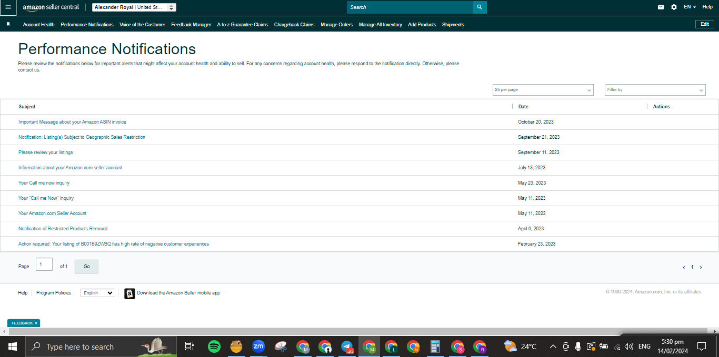Click the page number input box

pos(44,264)
